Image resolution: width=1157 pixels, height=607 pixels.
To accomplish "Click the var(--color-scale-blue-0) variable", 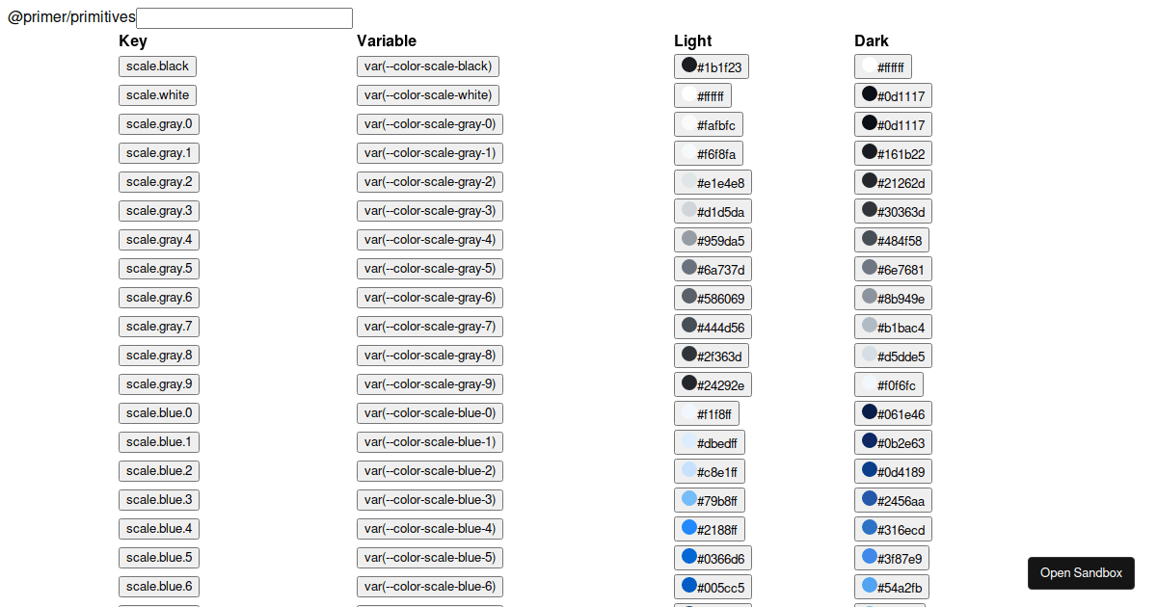I will coord(430,412).
